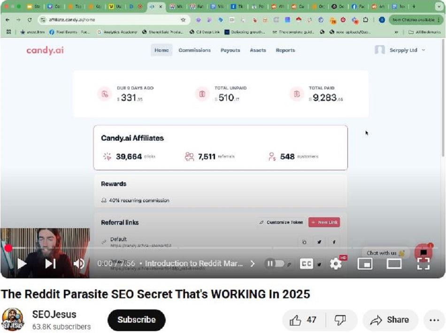This screenshot has width=446, height=333.
Task: Switch to theater mode
Action: [x=394, y=263]
